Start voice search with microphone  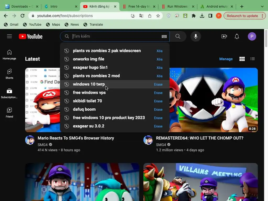point(196,36)
